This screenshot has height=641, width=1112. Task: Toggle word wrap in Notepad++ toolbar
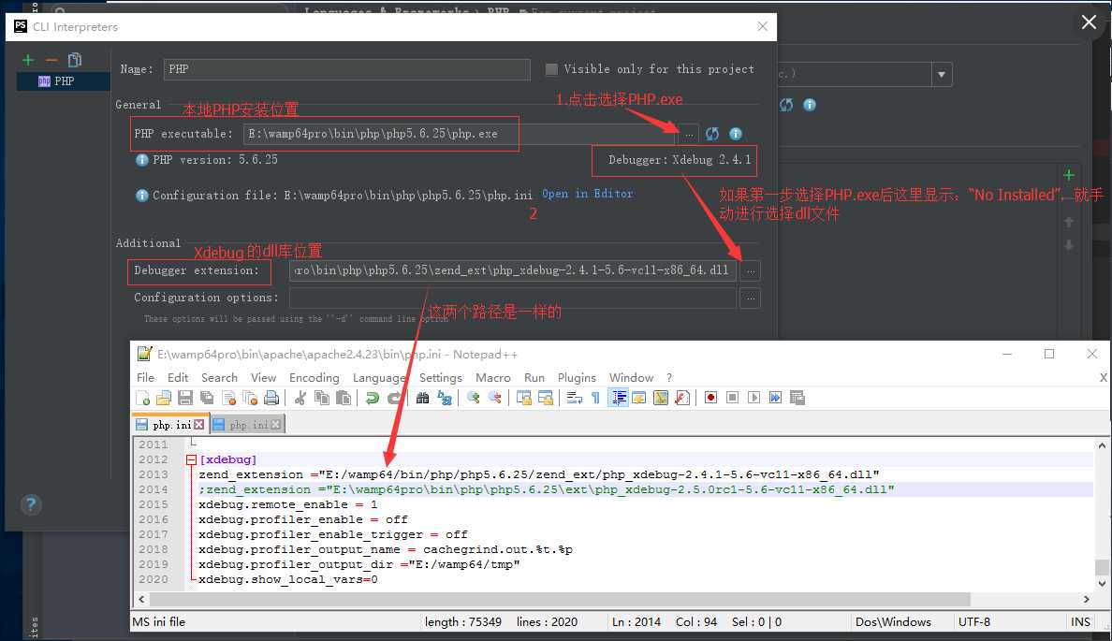[575, 398]
